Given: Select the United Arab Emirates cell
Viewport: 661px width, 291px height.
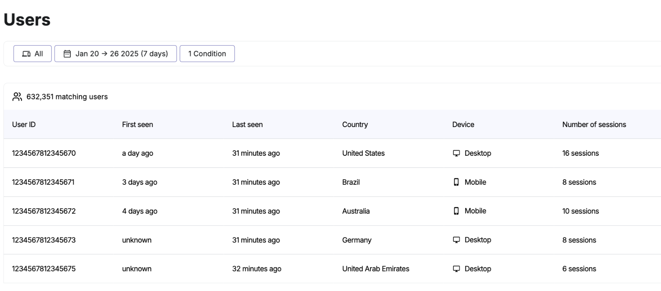Looking at the screenshot, I should [376, 269].
